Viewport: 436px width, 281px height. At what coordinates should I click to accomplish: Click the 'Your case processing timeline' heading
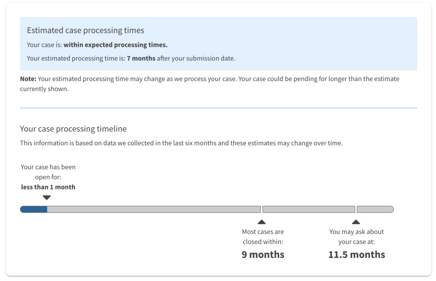tap(73, 129)
